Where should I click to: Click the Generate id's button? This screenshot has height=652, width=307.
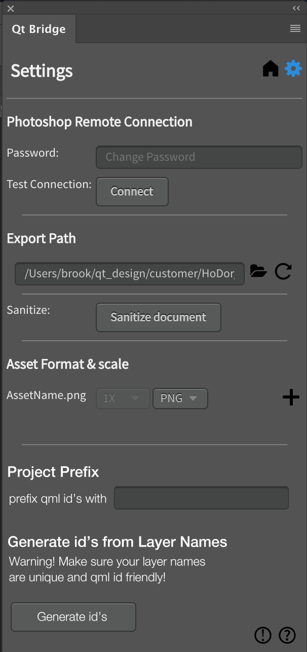click(73, 617)
